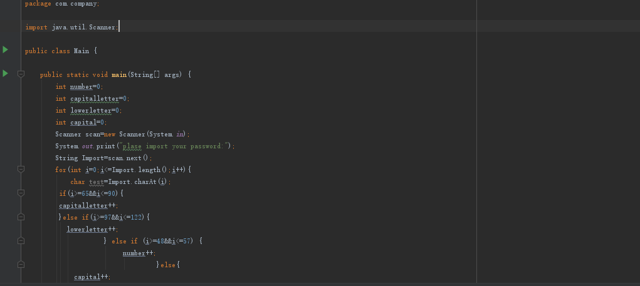Fold the else if (i>=48&&i<=57) block
The height and width of the screenshot is (286, 640).
21,241
